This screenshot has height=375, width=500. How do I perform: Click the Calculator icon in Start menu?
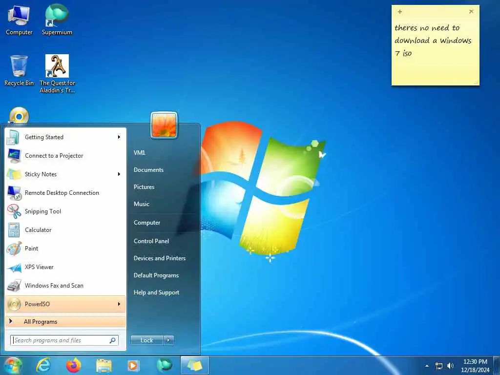[14, 230]
